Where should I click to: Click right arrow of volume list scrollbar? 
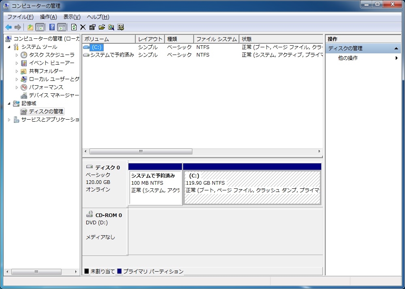319,151
